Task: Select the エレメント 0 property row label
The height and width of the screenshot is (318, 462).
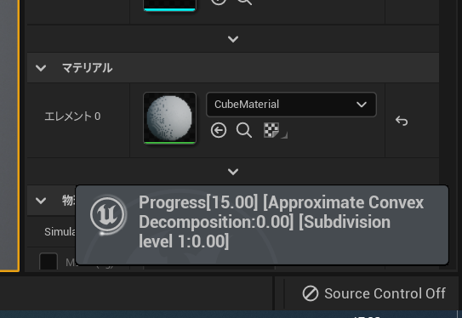Action: coord(72,116)
